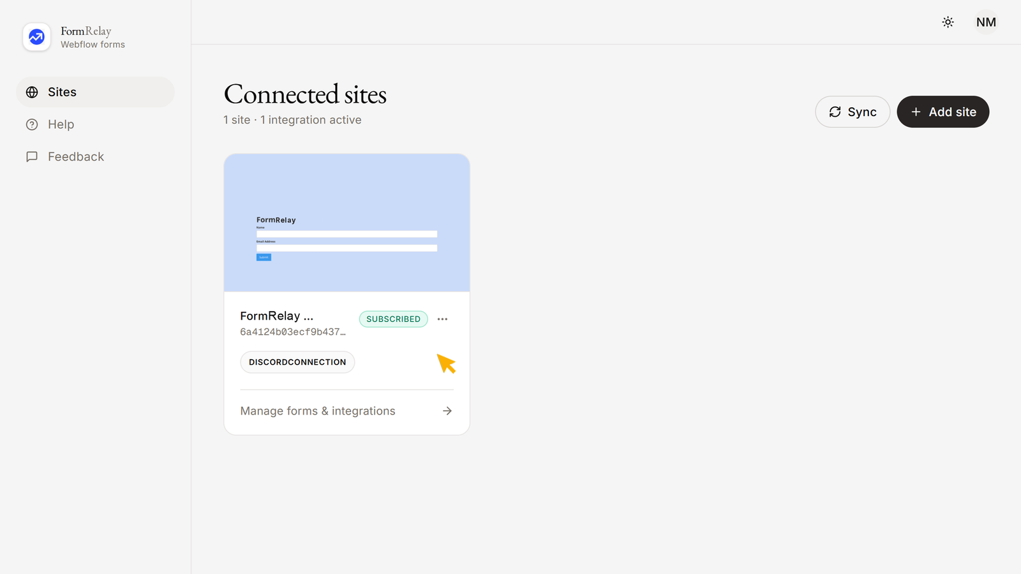This screenshot has width=1021, height=574.
Task: Click the Sync button
Action: coord(853,112)
